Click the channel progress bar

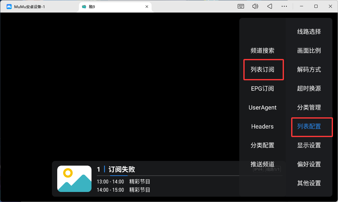point(190,176)
